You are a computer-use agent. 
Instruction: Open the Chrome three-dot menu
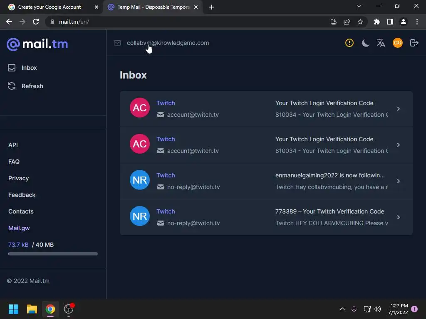pyautogui.click(x=417, y=22)
